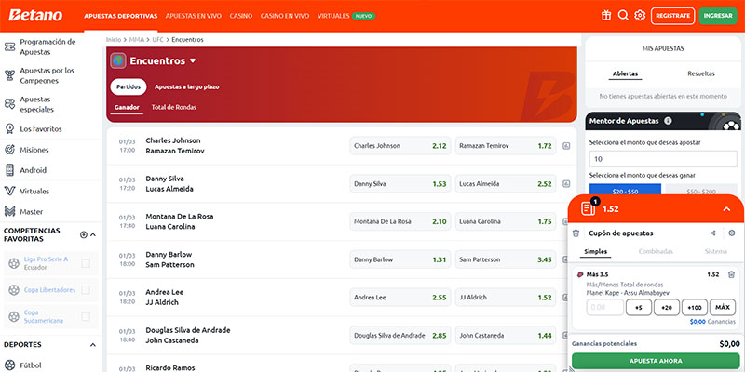Open Apuestas especiales icon

pyautogui.click(x=9, y=104)
